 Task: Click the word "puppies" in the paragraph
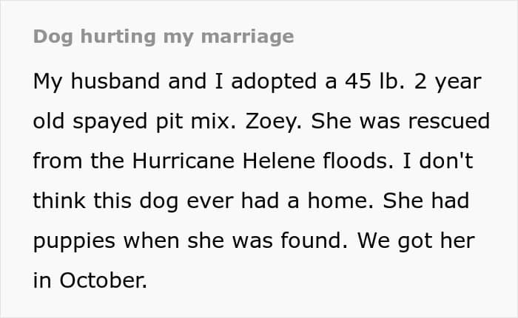[x=74, y=241]
